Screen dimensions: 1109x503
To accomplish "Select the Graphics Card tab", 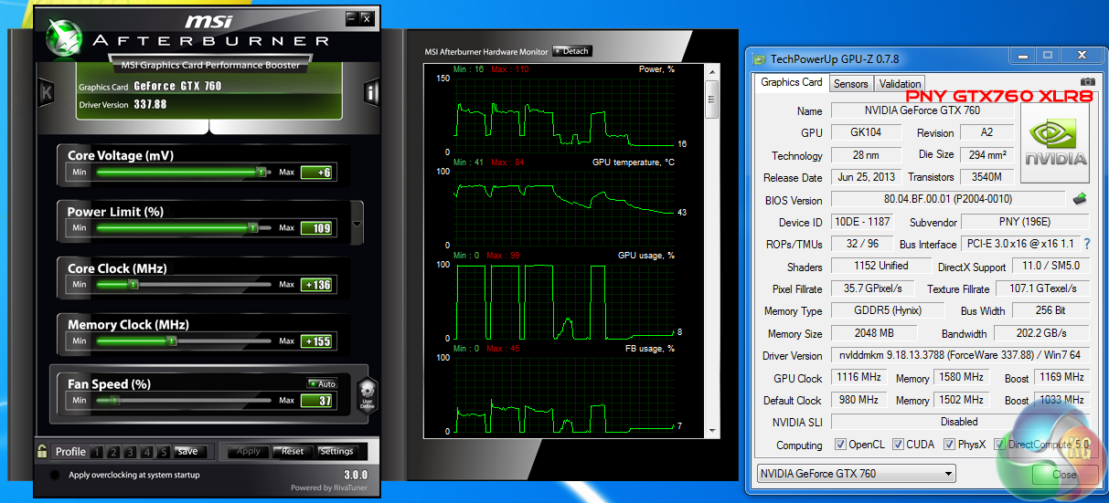I will (x=792, y=82).
